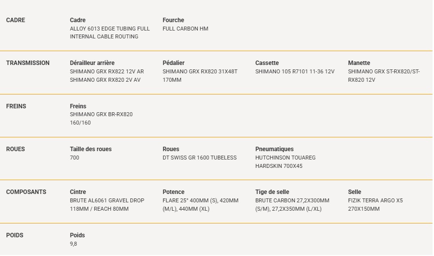The width and height of the screenshot is (434, 256).
Task: Select the POIDS section label
Action: click(15, 235)
